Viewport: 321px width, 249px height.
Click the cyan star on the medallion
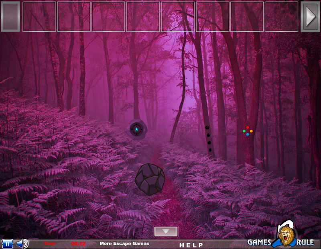coord(136,129)
